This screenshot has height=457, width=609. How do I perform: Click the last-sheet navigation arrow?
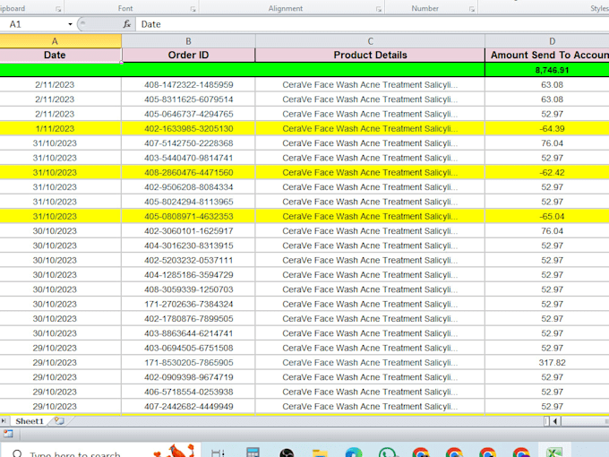[x=4, y=421]
